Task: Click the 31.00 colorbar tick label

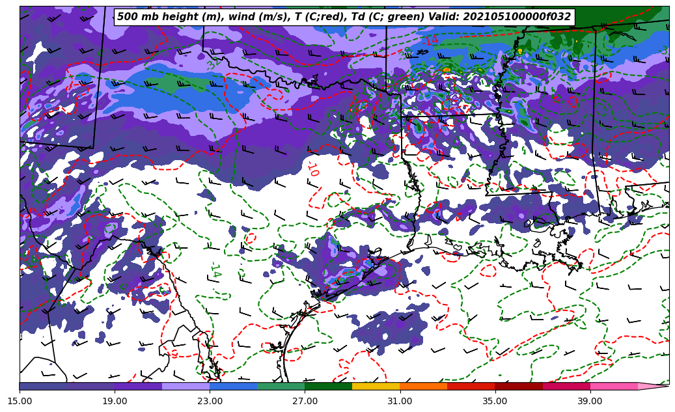Action: [400, 401]
